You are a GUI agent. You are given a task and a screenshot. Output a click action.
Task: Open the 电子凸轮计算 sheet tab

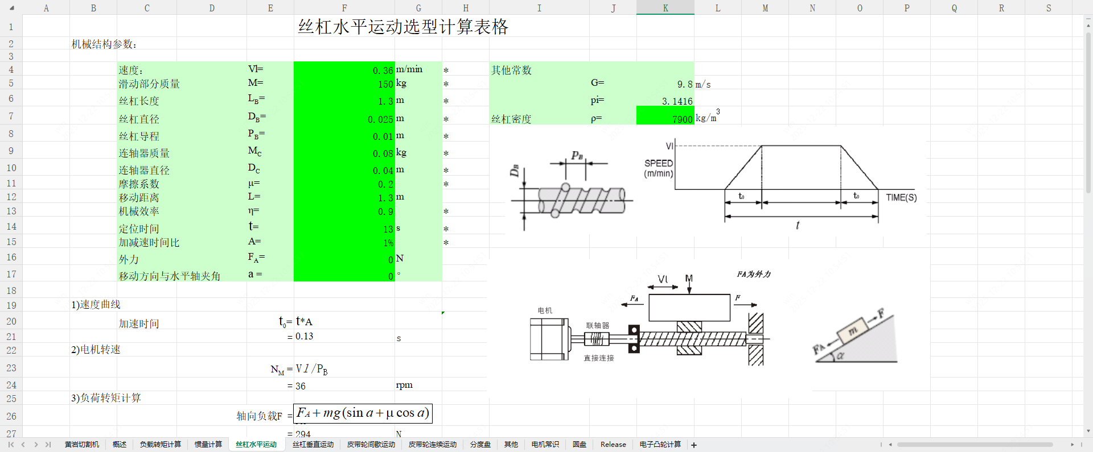click(x=660, y=445)
